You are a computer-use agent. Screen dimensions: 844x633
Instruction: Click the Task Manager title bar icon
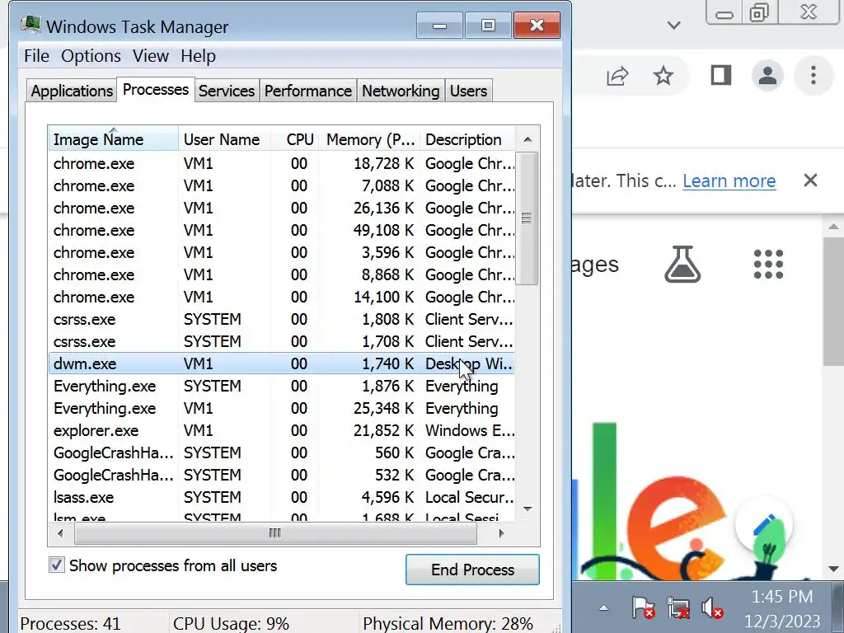point(30,25)
